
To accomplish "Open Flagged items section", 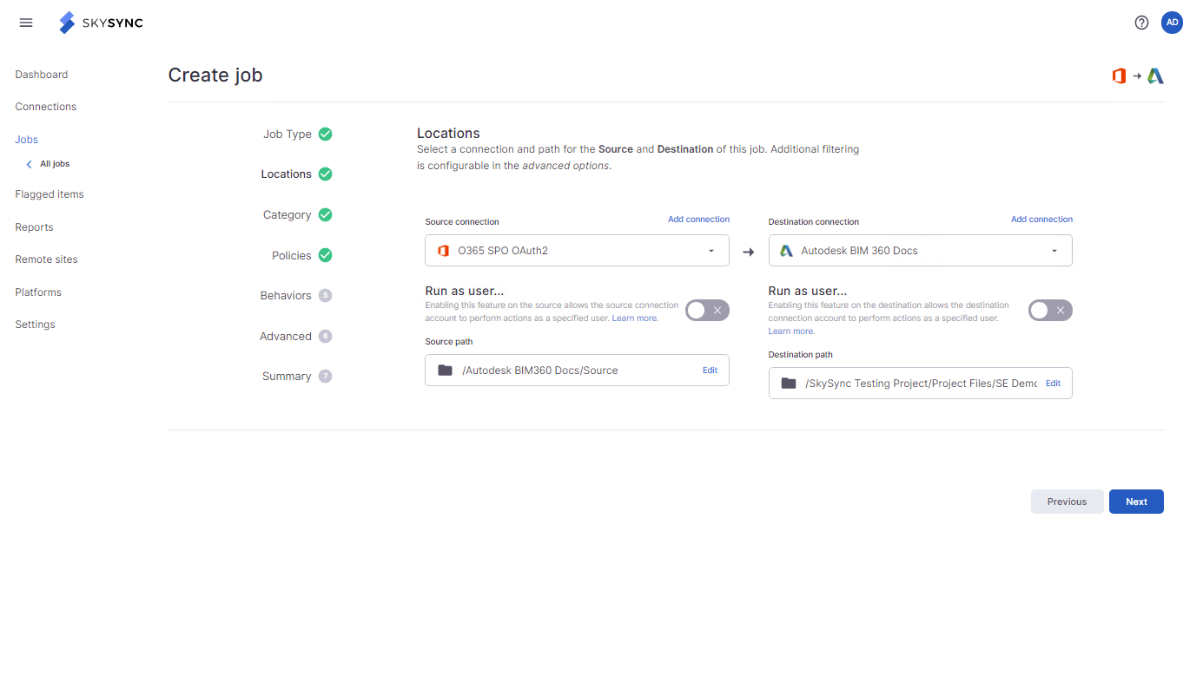I will pos(50,194).
